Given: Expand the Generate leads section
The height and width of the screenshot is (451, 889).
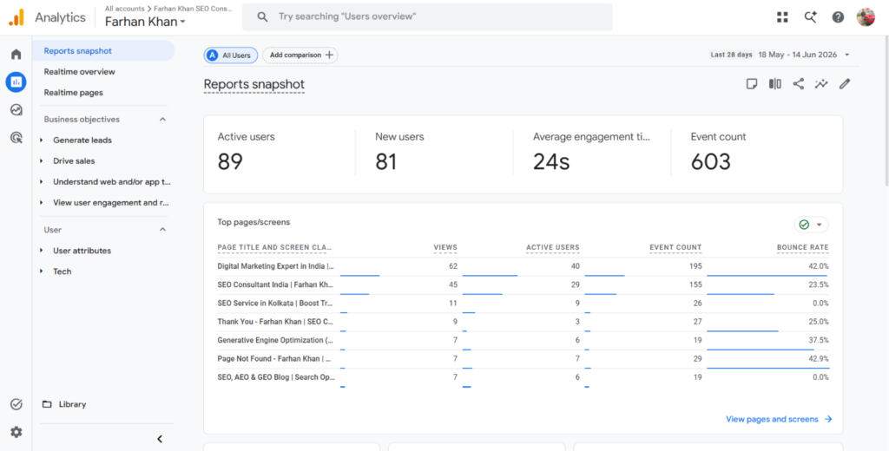Looking at the screenshot, I should (x=82, y=140).
